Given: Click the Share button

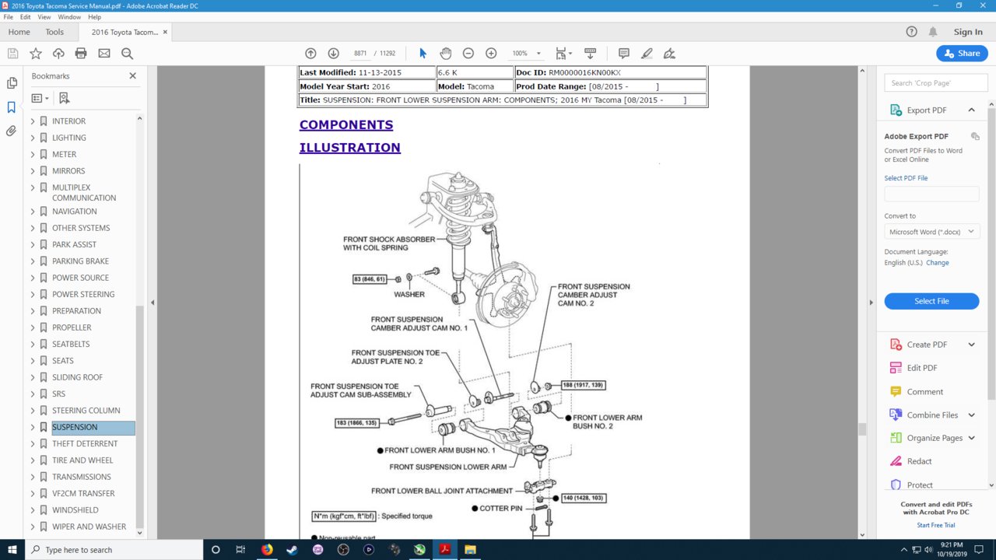Looking at the screenshot, I should (962, 54).
